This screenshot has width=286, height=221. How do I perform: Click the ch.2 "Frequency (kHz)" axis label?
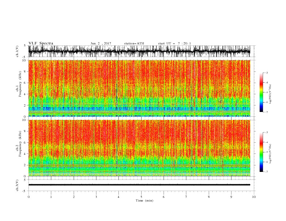click(x=20, y=144)
